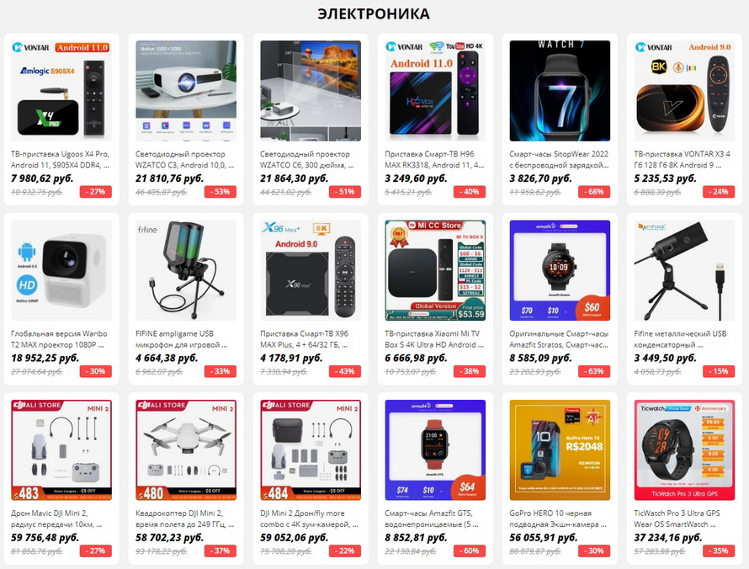Viewport: 749px width, 569px height.
Task: Open link 'Приставка Смарт-ТВ H96 MAX RK3318'
Action: click(434, 160)
